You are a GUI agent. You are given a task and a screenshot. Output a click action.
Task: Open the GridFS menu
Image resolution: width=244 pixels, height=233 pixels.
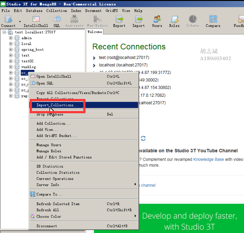pyautogui.click(x=111, y=11)
